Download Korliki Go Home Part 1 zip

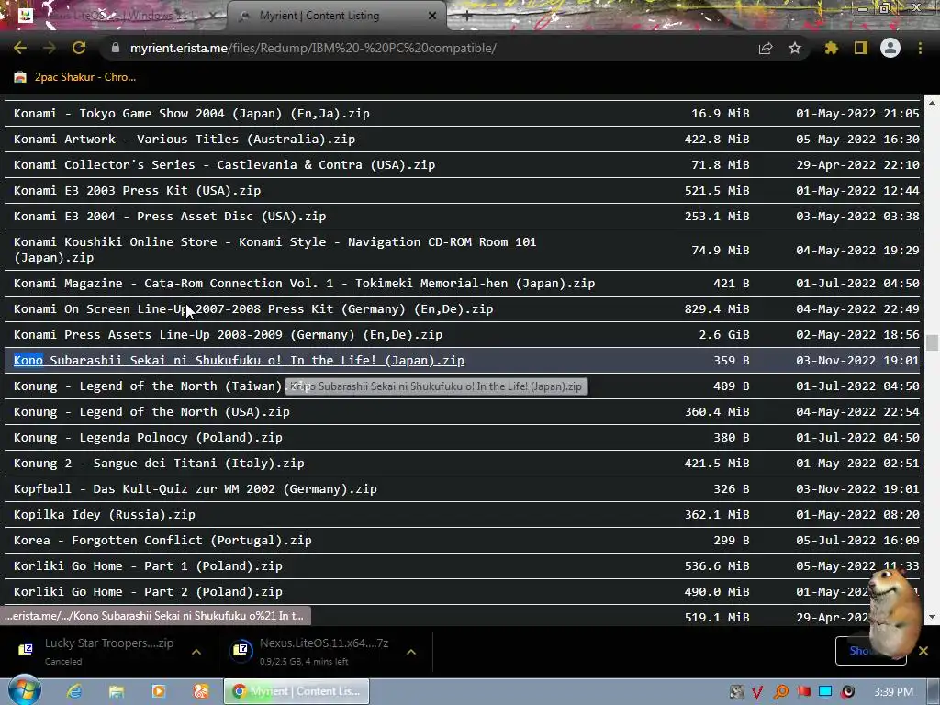pyautogui.click(x=148, y=566)
